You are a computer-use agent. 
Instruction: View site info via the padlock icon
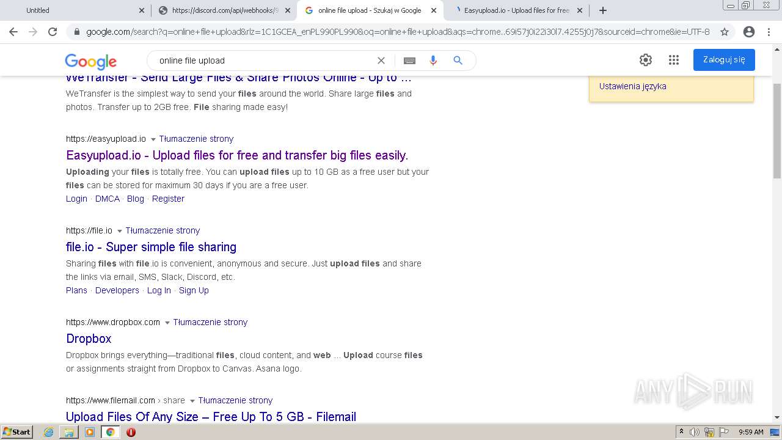coord(76,32)
